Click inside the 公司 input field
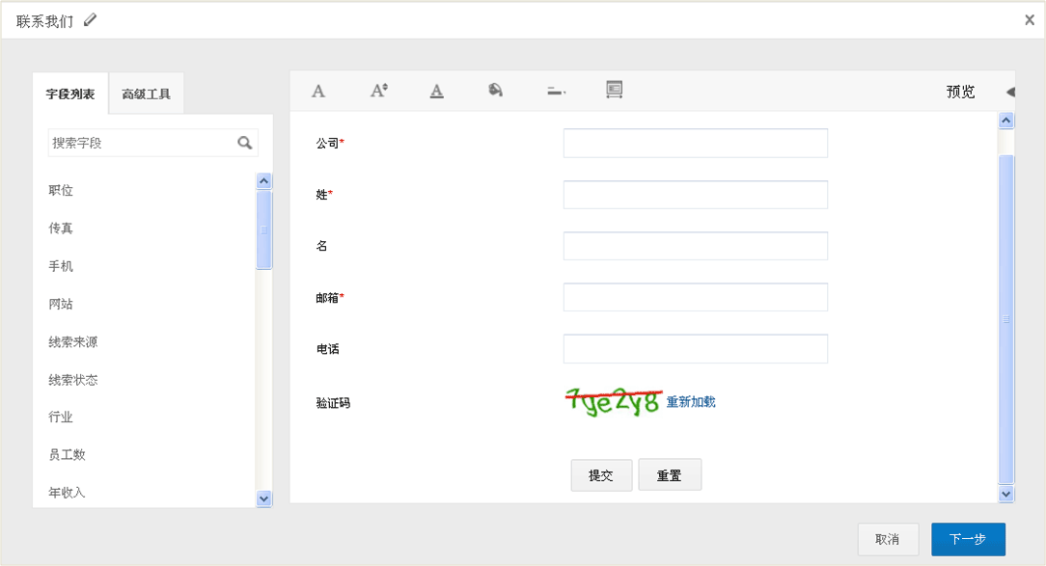Screen dimensions: 1046x566 (695, 143)
